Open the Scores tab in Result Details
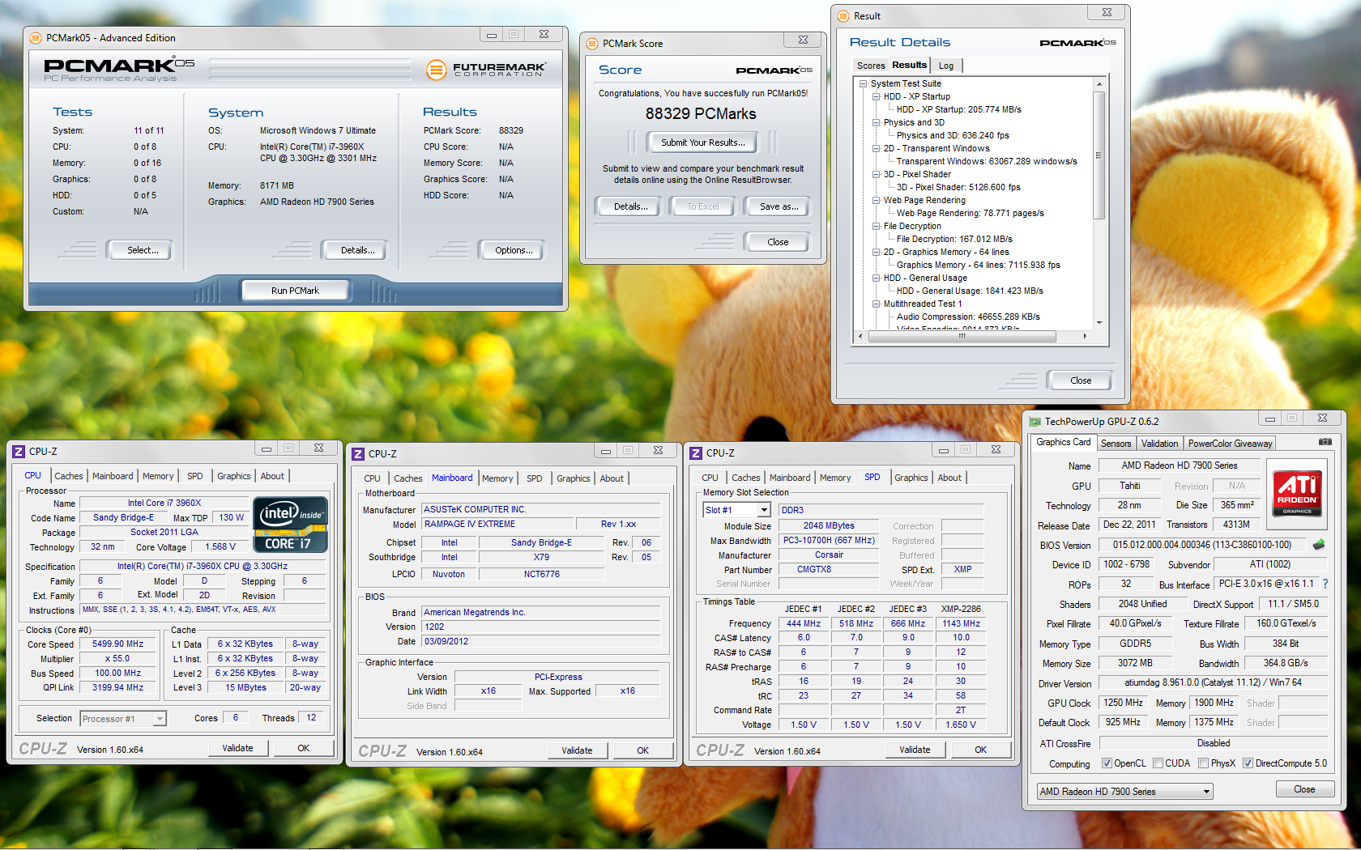Image resolution: width=1361 pixels, height=850 pixels. coord(871,66)
